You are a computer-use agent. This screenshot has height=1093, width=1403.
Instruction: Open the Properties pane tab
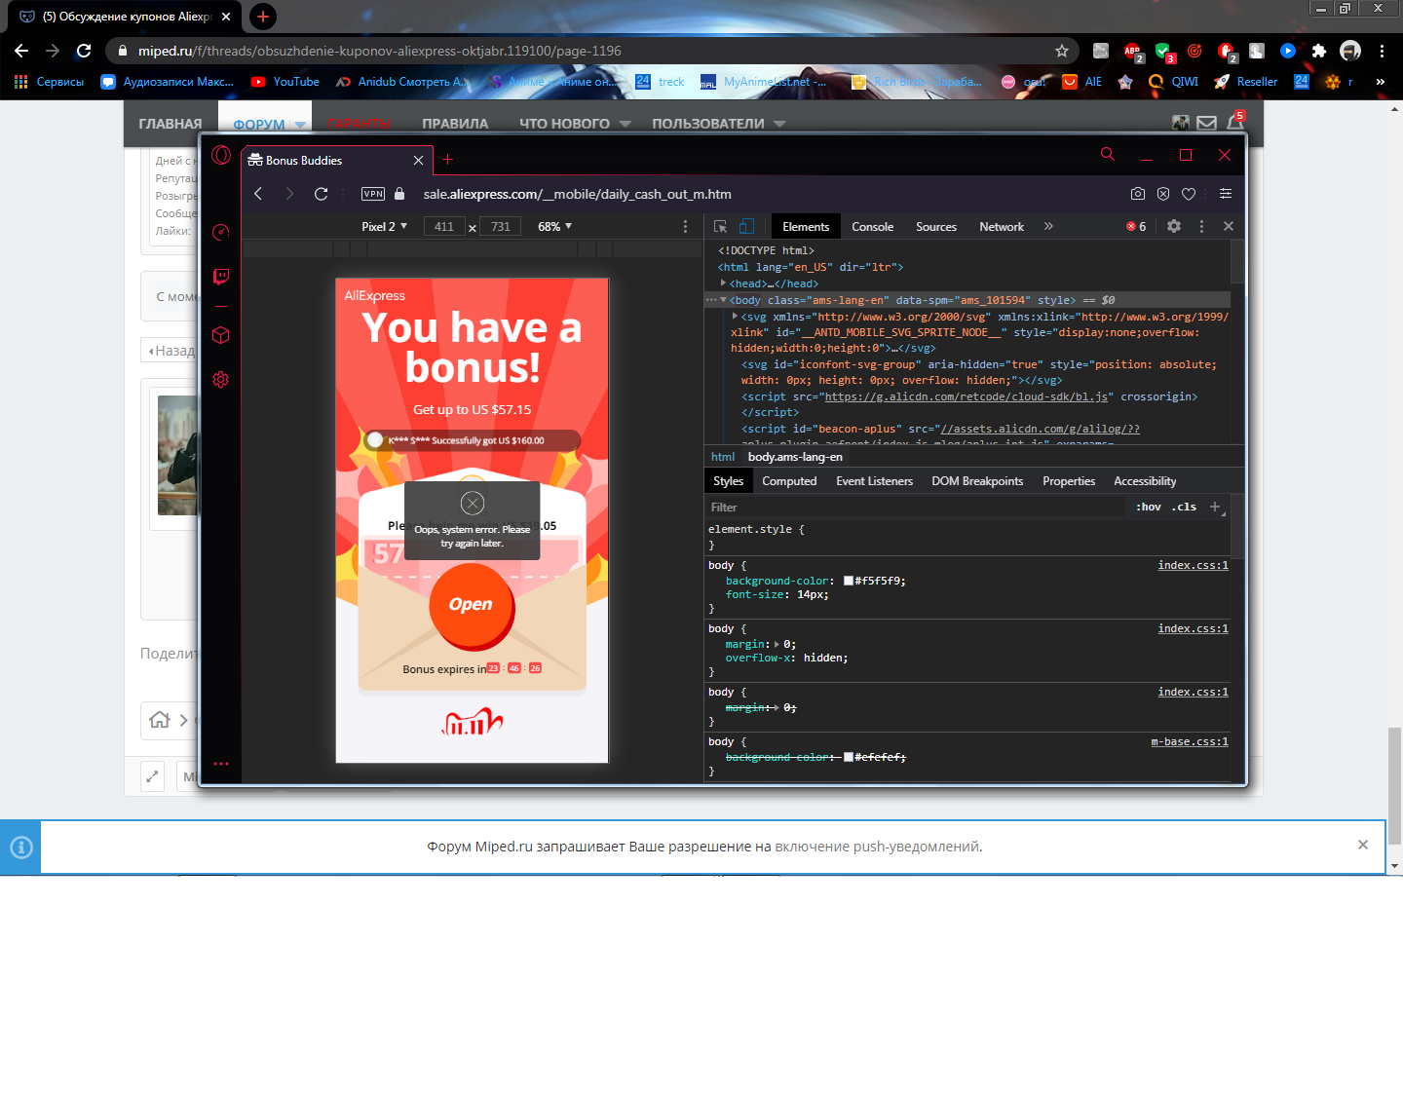tap(1069, 481)
